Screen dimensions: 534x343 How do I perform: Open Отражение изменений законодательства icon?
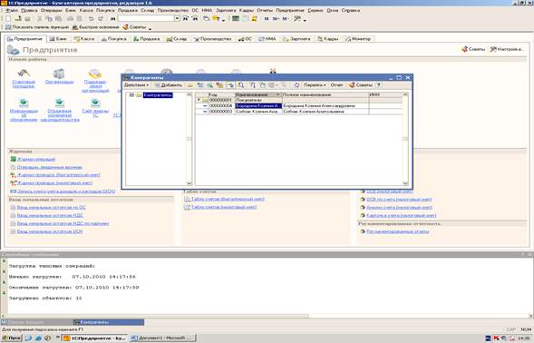coord(60,103)
